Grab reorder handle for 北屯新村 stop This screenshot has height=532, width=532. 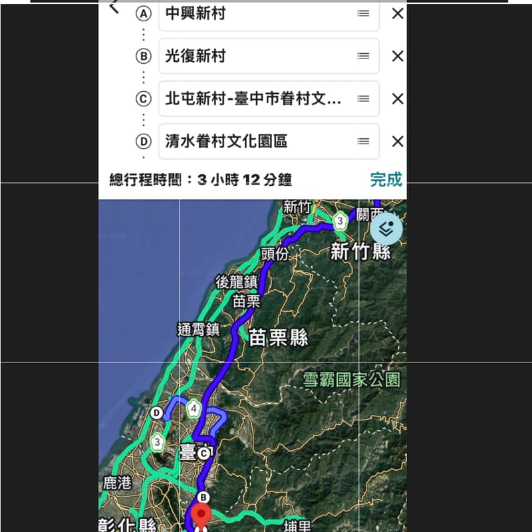363,98
